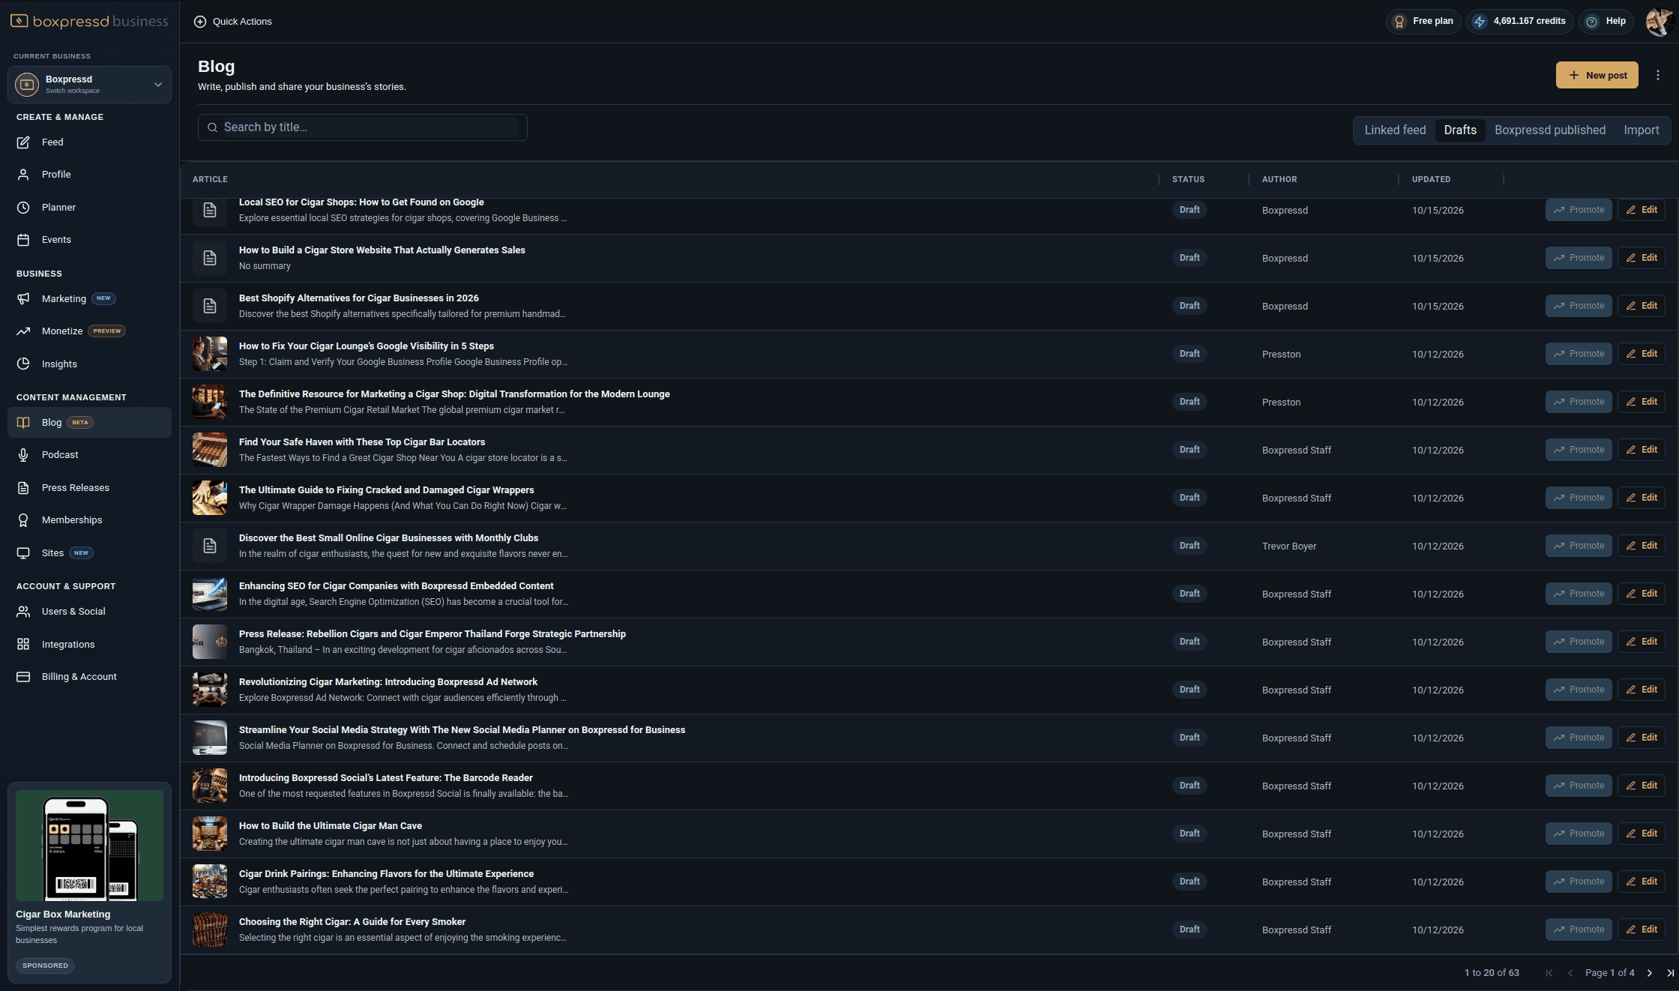Screen dimensions: 1679x991
Task: Focus the Search by title field
Action: (363, 127)
